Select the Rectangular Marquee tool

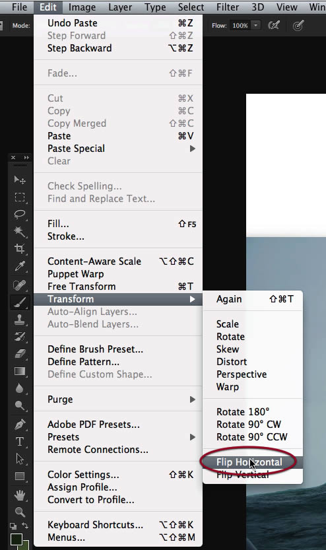point(20,197)
